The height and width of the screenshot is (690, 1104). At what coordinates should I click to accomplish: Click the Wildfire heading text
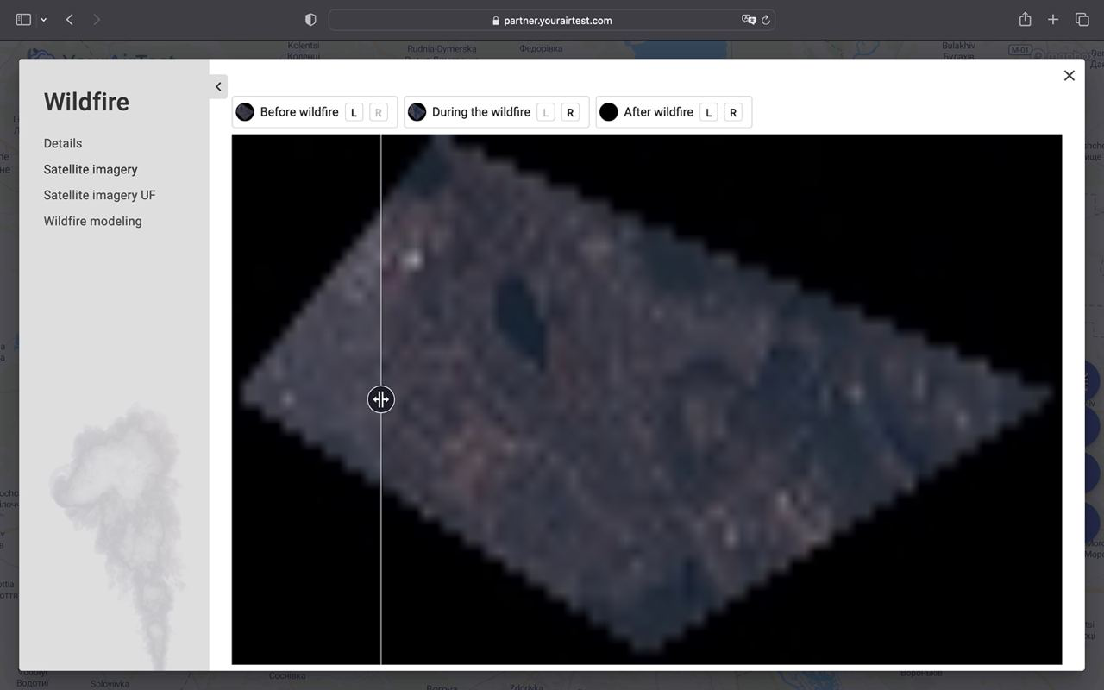tap(86, 102)
